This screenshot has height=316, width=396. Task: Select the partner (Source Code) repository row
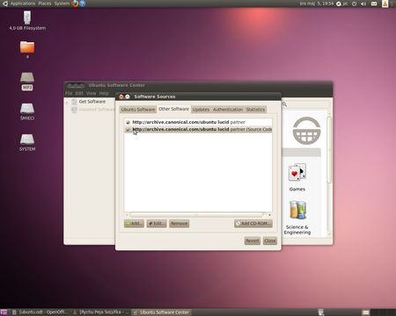coord(198,129)
